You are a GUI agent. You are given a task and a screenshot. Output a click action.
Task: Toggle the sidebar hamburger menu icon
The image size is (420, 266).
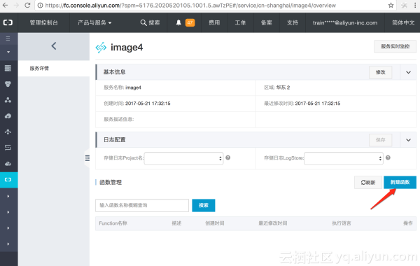8,38
